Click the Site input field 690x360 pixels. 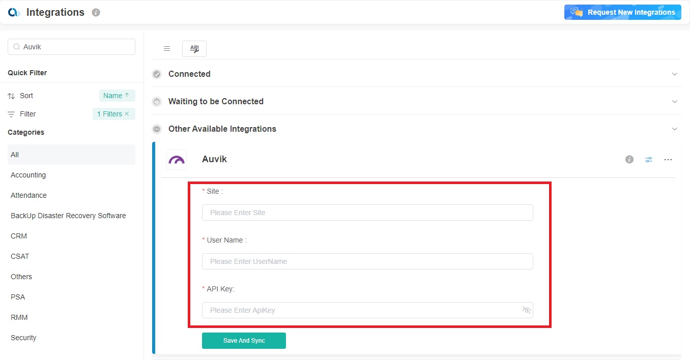367,213
